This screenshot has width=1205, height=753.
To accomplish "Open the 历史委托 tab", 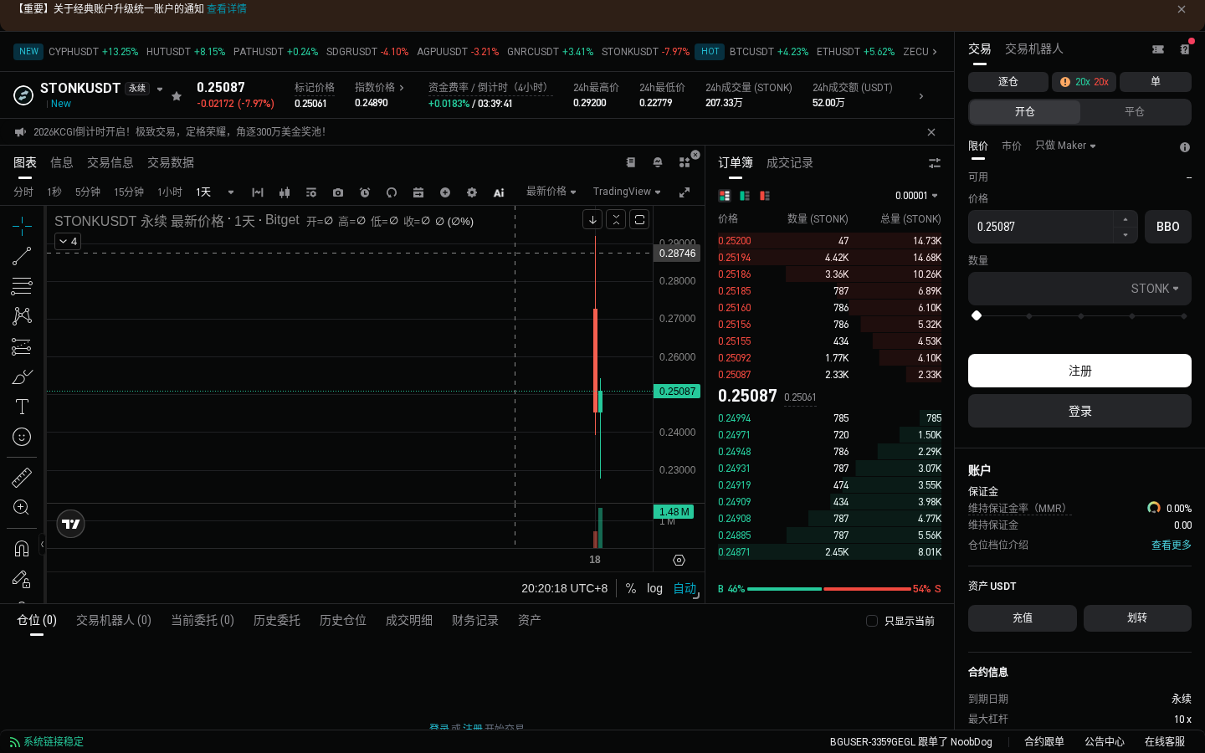I will point(277,620).
